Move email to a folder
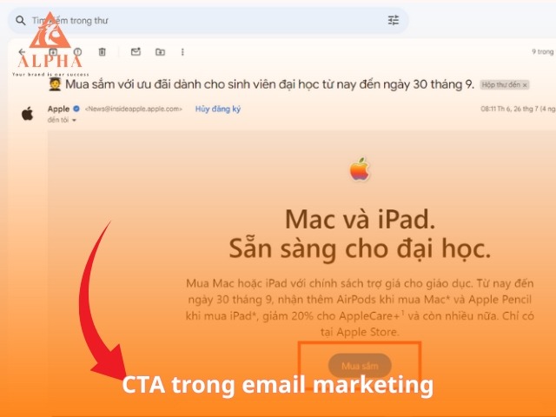Screen dimensions: 556x417 pyautogui.click(x=160, y=52)
